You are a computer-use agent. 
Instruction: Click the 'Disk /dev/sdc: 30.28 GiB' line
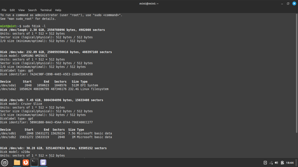pyautogui.click(x=53, y=148)
